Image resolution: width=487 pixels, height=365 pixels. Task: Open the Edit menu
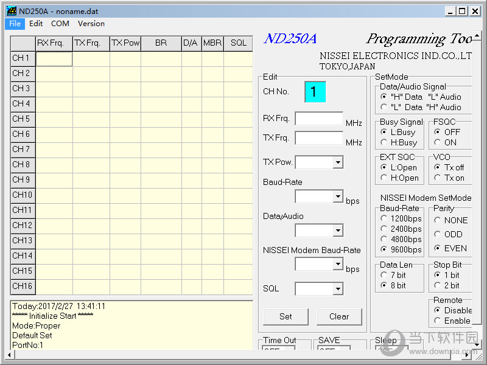(x=36, y=24)
